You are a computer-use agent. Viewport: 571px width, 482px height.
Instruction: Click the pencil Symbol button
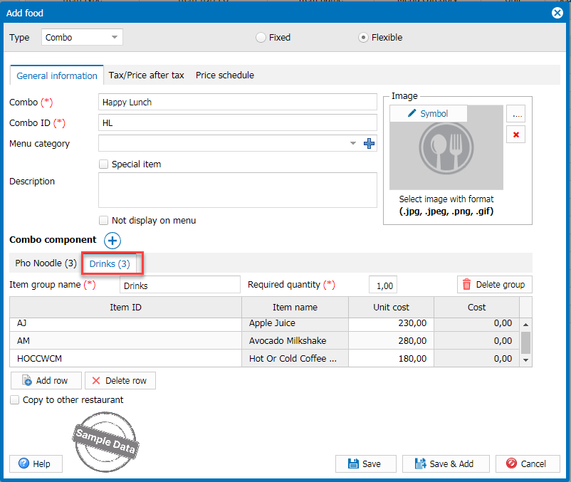[428, 114]
